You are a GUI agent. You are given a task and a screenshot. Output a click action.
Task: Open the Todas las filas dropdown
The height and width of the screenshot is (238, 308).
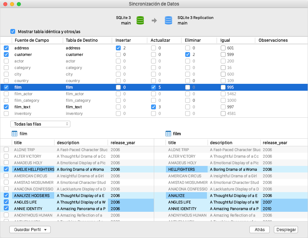pyautogui.click(x=40, y=123)
